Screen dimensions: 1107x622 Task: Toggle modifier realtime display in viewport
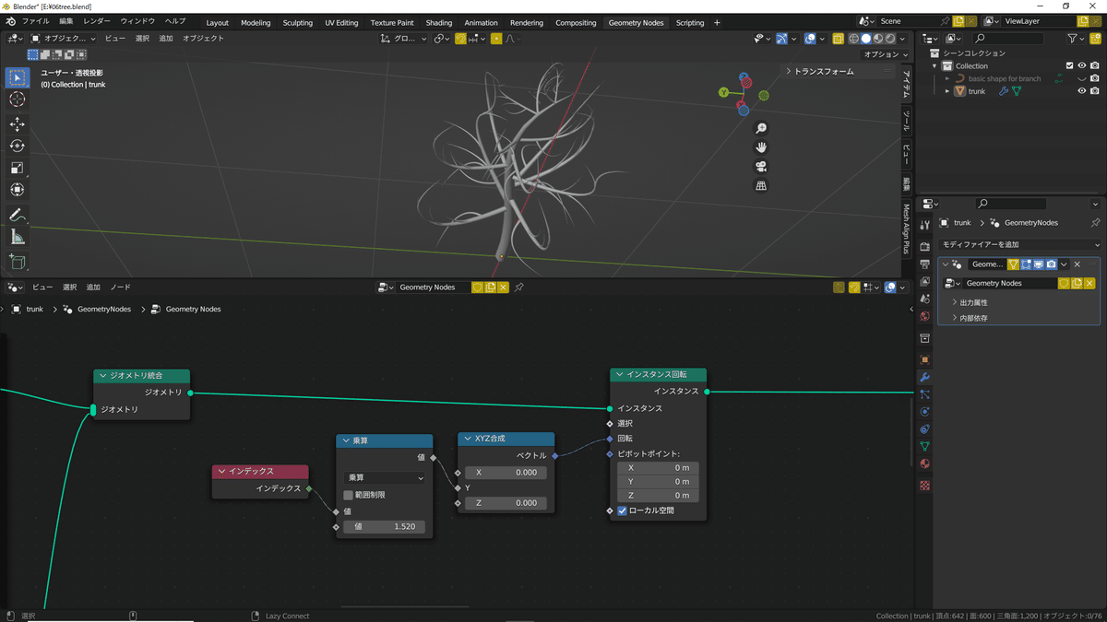[x=1039, y=264]
